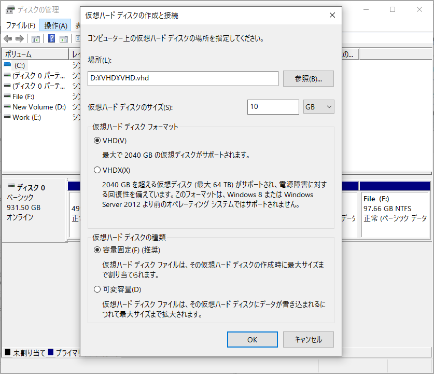
Task: Click the back navigation arrow in the toolbar
Action: pyautogui.click(x=7, y=38)
